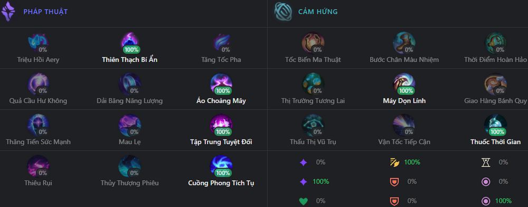Select the Cuồng Phong Tích Tụ rune
The width and height of the screenshot is (528, 207).
click(221, 166)
